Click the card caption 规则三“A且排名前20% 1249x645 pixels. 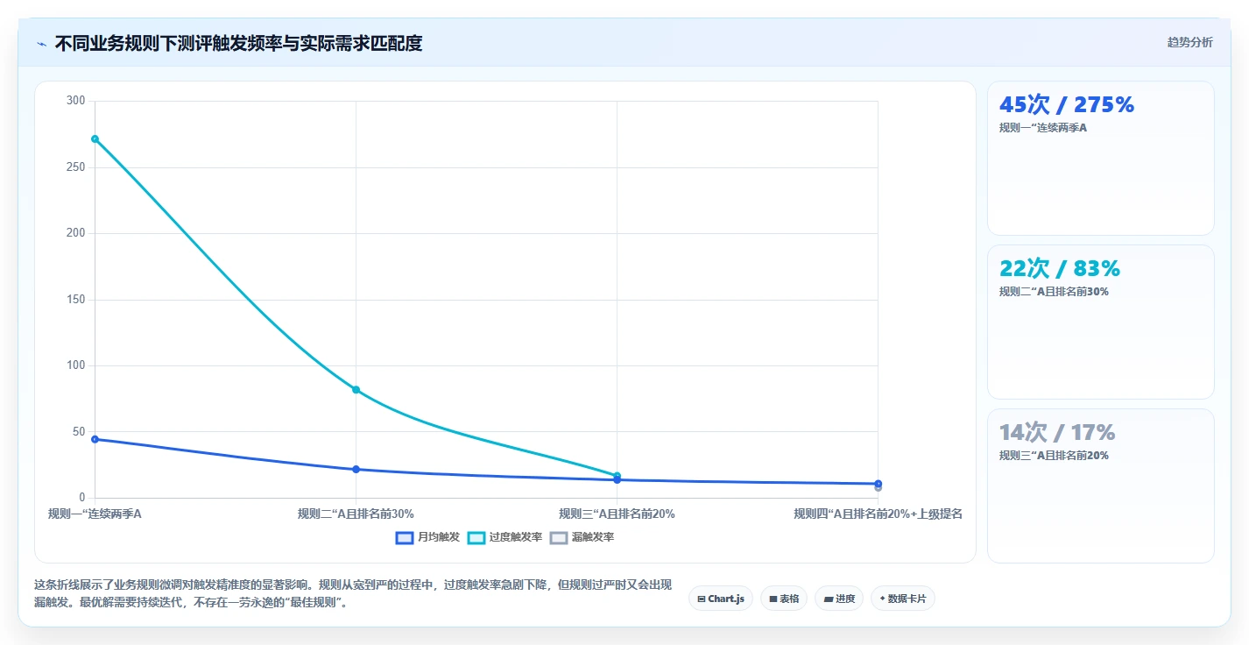click(1054, 456)
